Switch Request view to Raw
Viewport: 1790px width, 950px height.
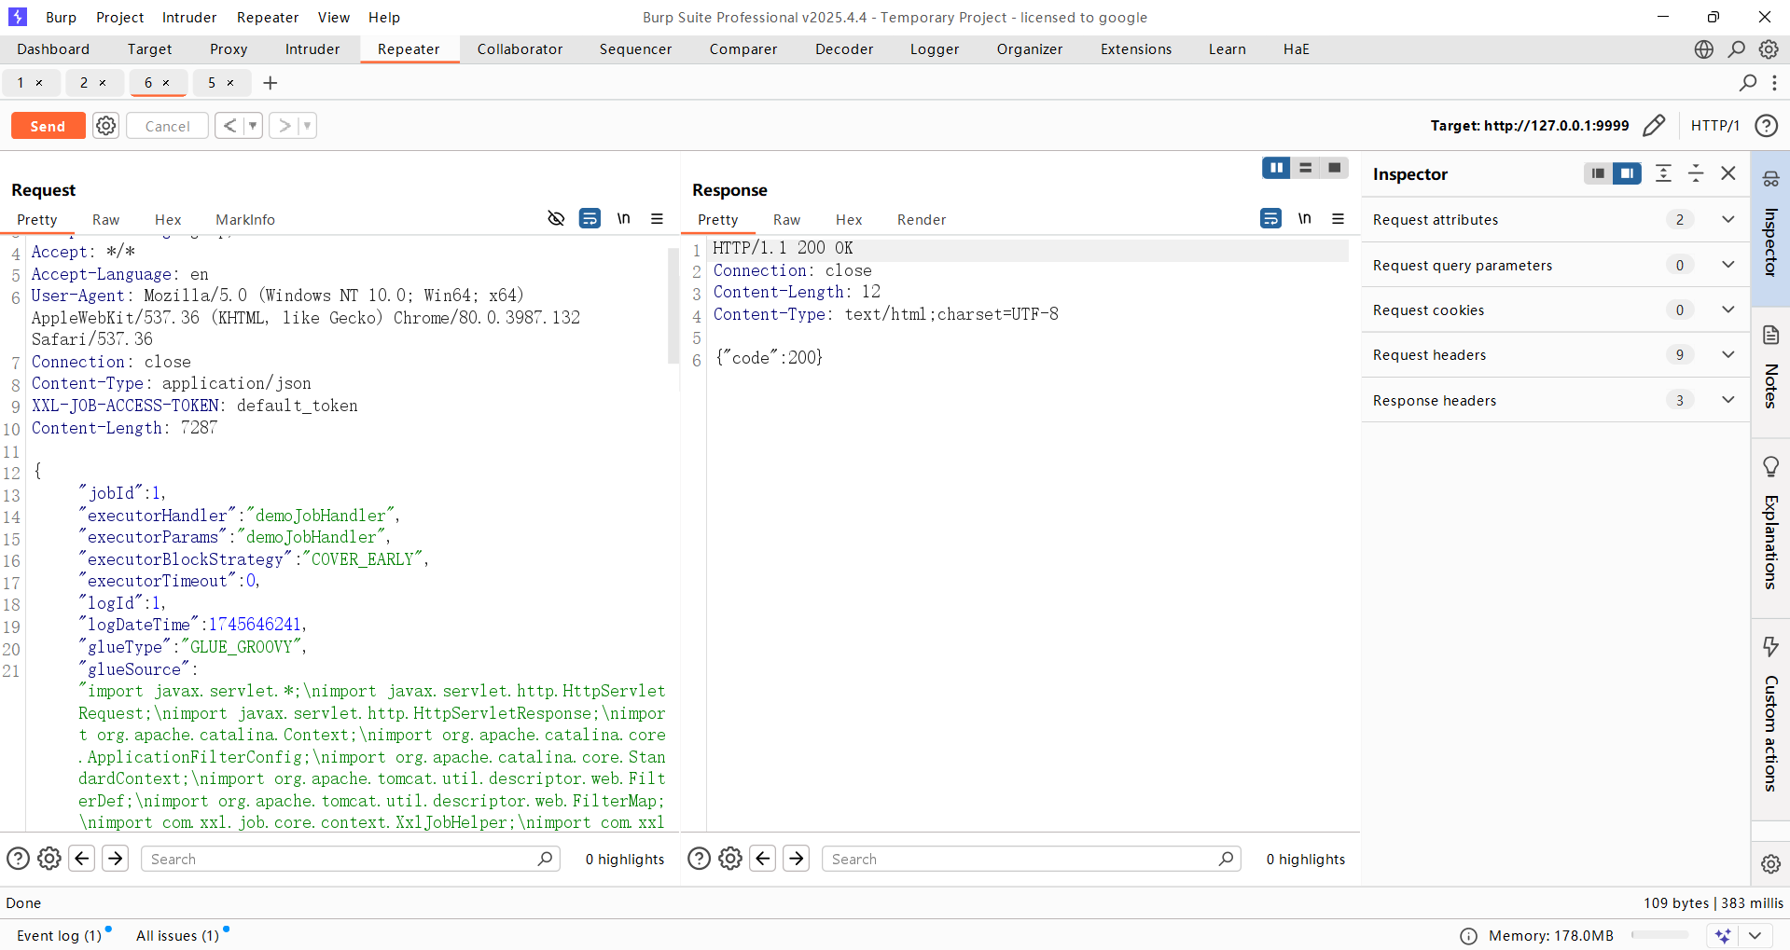pyautogui.click(x=105, y=220)
